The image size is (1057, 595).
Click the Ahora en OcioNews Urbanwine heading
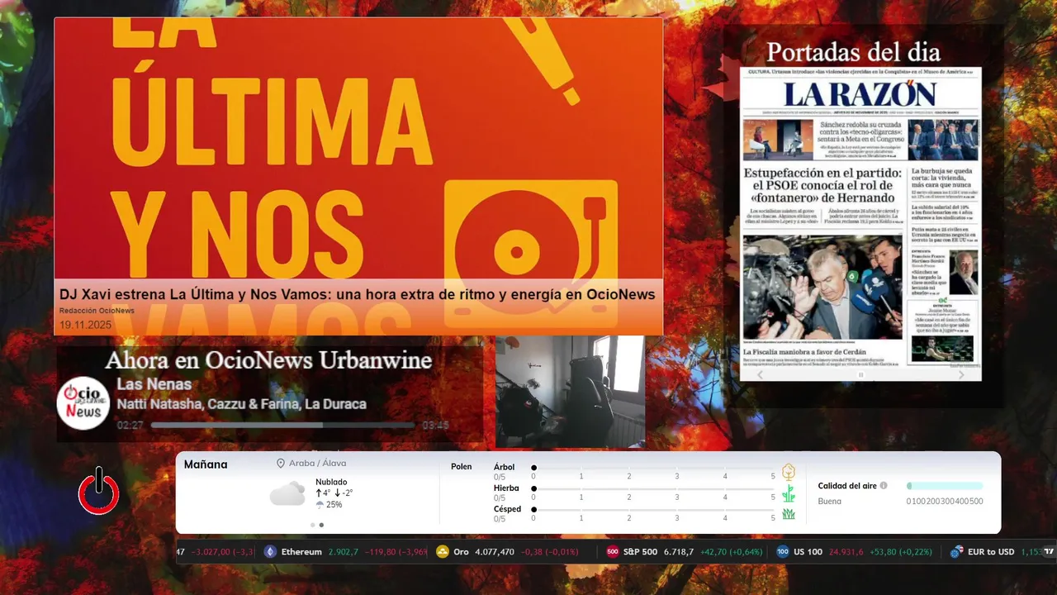pyautogui.click(x=268, y=360)
